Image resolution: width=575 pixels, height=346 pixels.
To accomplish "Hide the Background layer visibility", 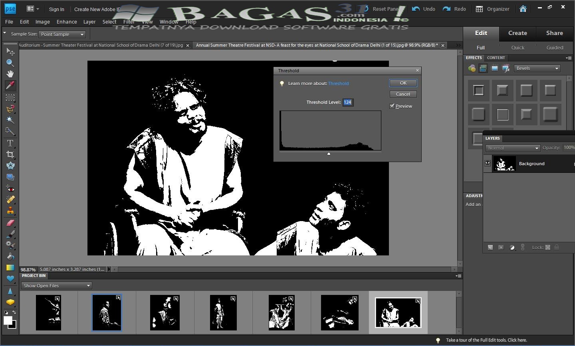I will click(x=488, y=163).
